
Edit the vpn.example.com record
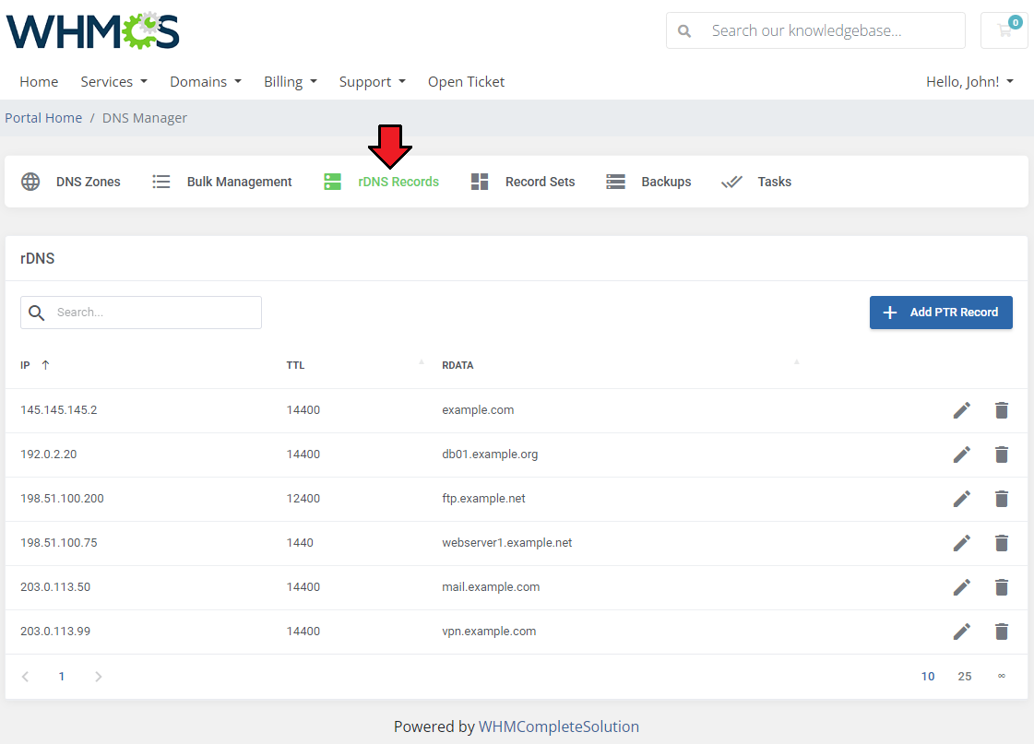coord(961,631)
